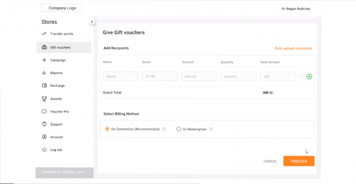Click the Awards trophy icon

click(x=44, y=99)
